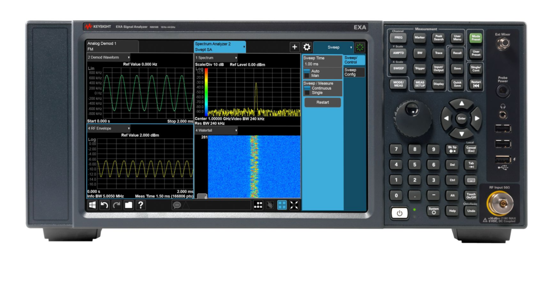
Task: Click the blue multi-window layout icon
Action: click(282, 205)
